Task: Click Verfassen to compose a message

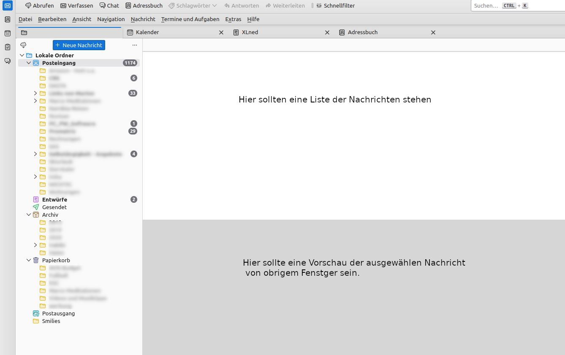Action: coord(77,5)
